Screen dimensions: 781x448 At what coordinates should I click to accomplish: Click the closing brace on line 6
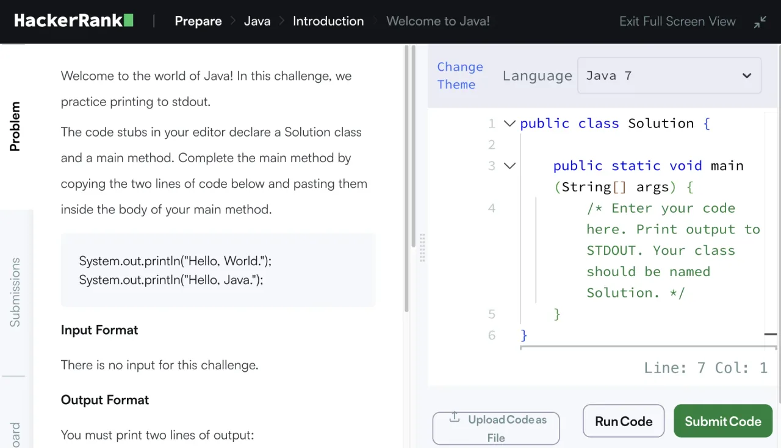point(524,336)
